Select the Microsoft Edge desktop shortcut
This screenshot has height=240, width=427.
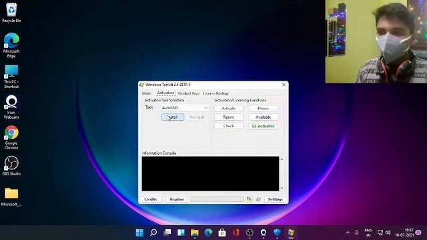(11, 45)
